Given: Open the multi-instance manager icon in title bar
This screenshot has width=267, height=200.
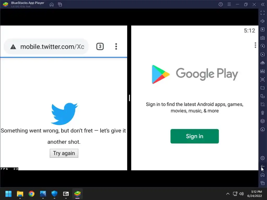Looking at the screenshot, I should click(x=60, y=4).
